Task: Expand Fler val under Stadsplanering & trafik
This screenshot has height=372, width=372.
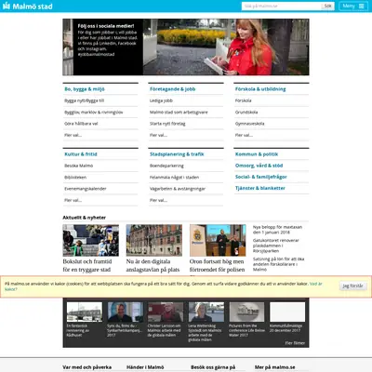Action: click(158, 200)
